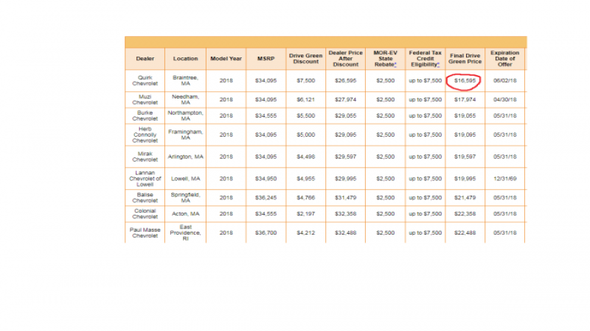Click the Muzi Chevrolet dealer name
This screenshot has height=331, width=590.
coord(145,99)
